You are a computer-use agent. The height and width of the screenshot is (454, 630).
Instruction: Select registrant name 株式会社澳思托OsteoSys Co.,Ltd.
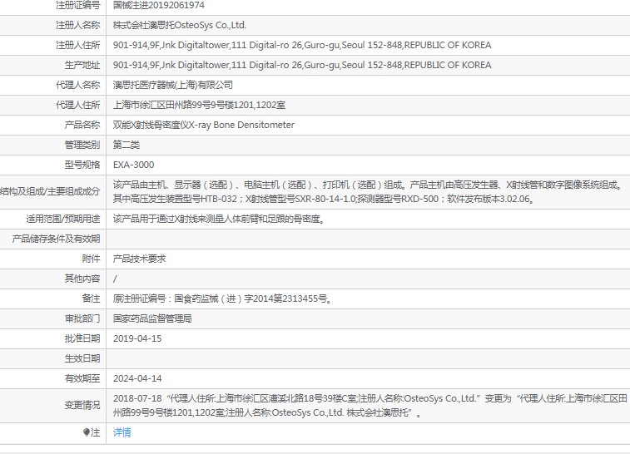point(179,25)
